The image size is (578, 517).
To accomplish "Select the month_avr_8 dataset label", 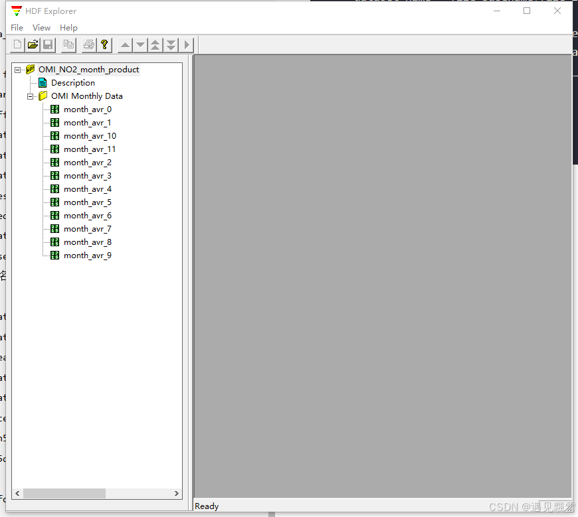I will point(88,242).
